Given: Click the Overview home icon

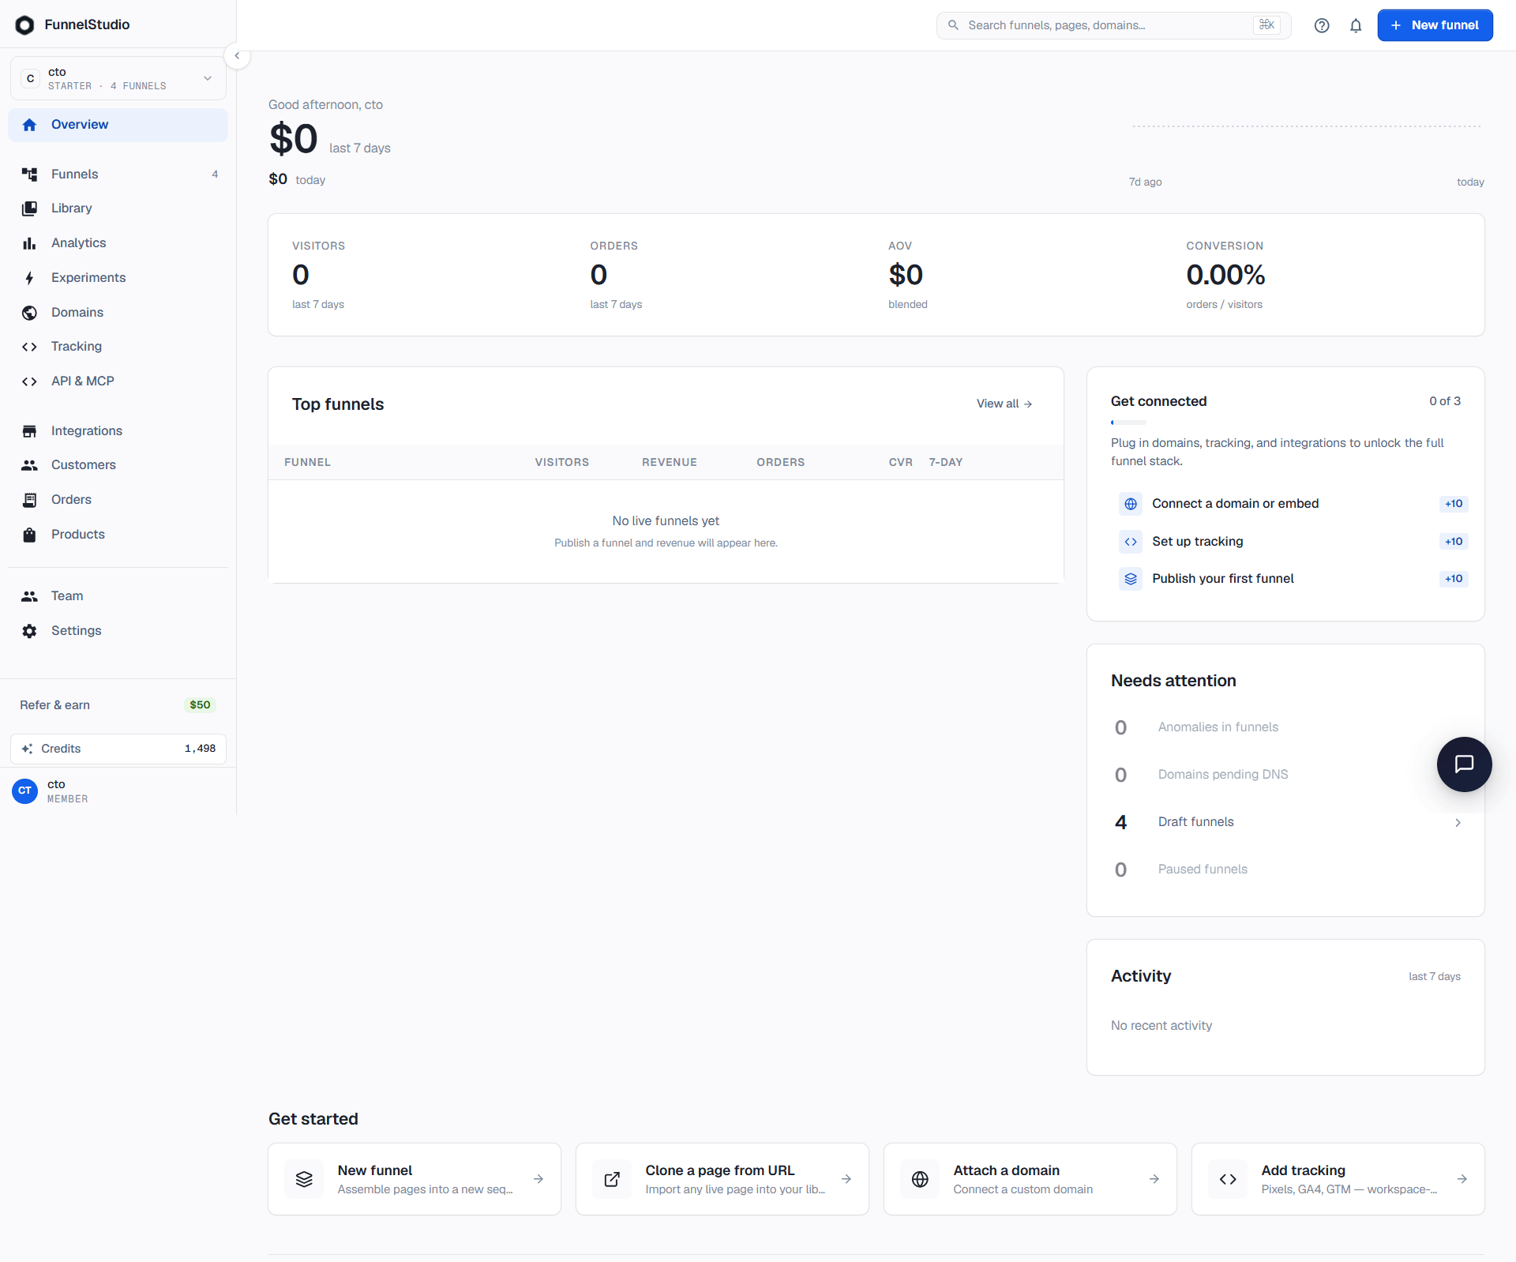Looking at the screenshot, I should click(x=29, y=125).
